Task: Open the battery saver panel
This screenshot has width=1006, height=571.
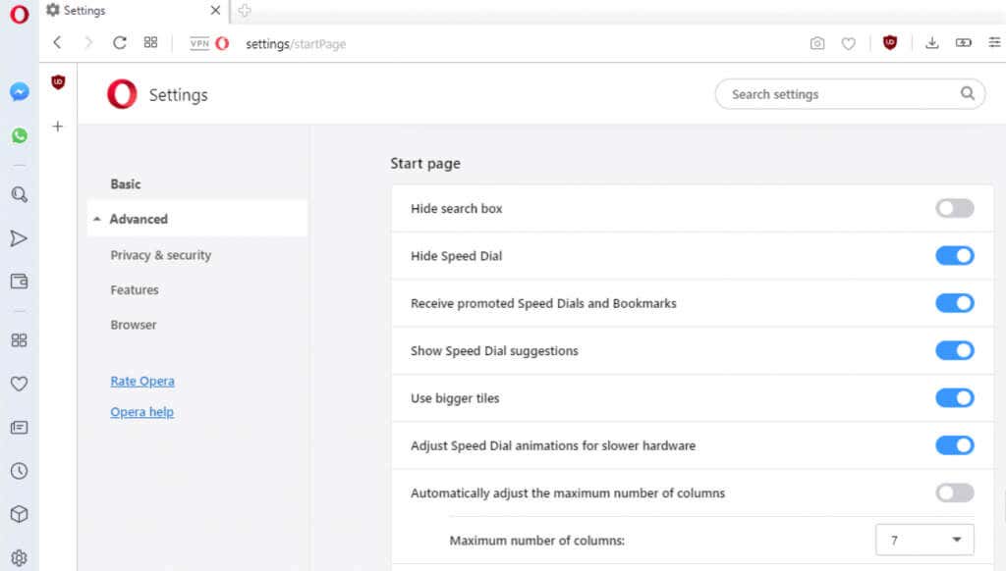Action: point(964,43)
